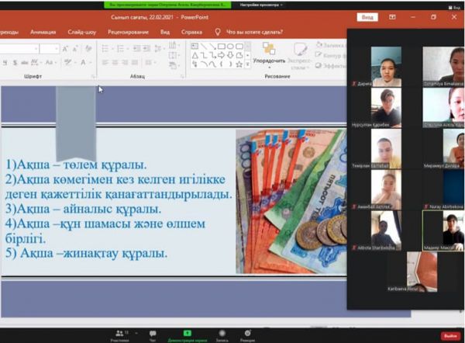The width and height of the screenshot is (465, 343).
Task: Open the Zoom Participants panel
Action: (120, 333)
